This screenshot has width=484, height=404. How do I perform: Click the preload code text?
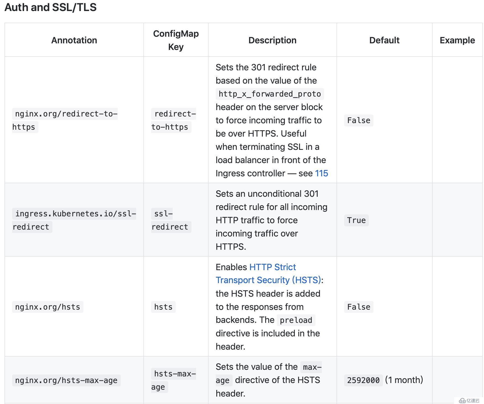(x=296, y=320)
